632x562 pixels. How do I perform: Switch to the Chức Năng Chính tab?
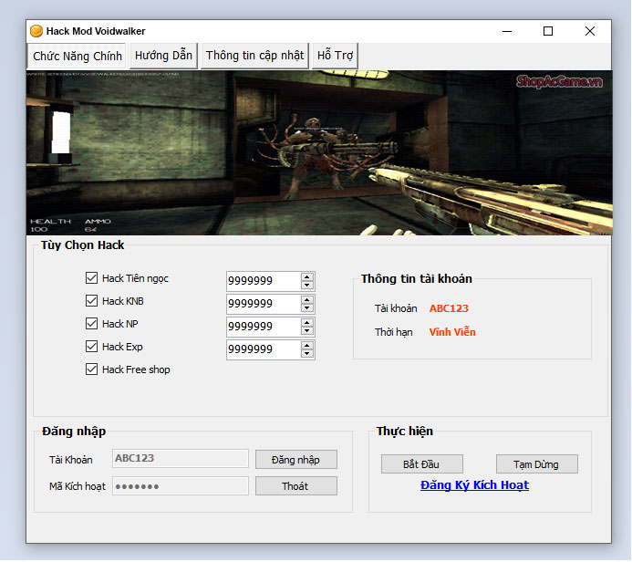[78, 56]
